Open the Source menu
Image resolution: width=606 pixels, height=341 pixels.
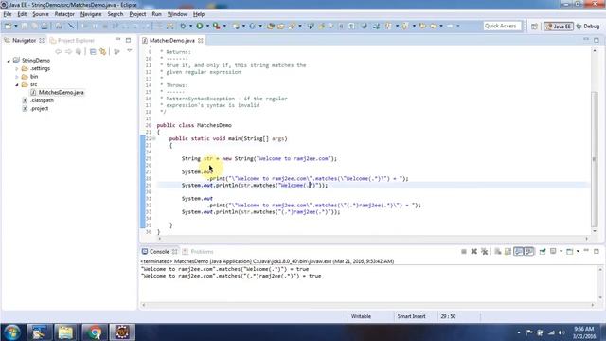(x=40, y=14)
